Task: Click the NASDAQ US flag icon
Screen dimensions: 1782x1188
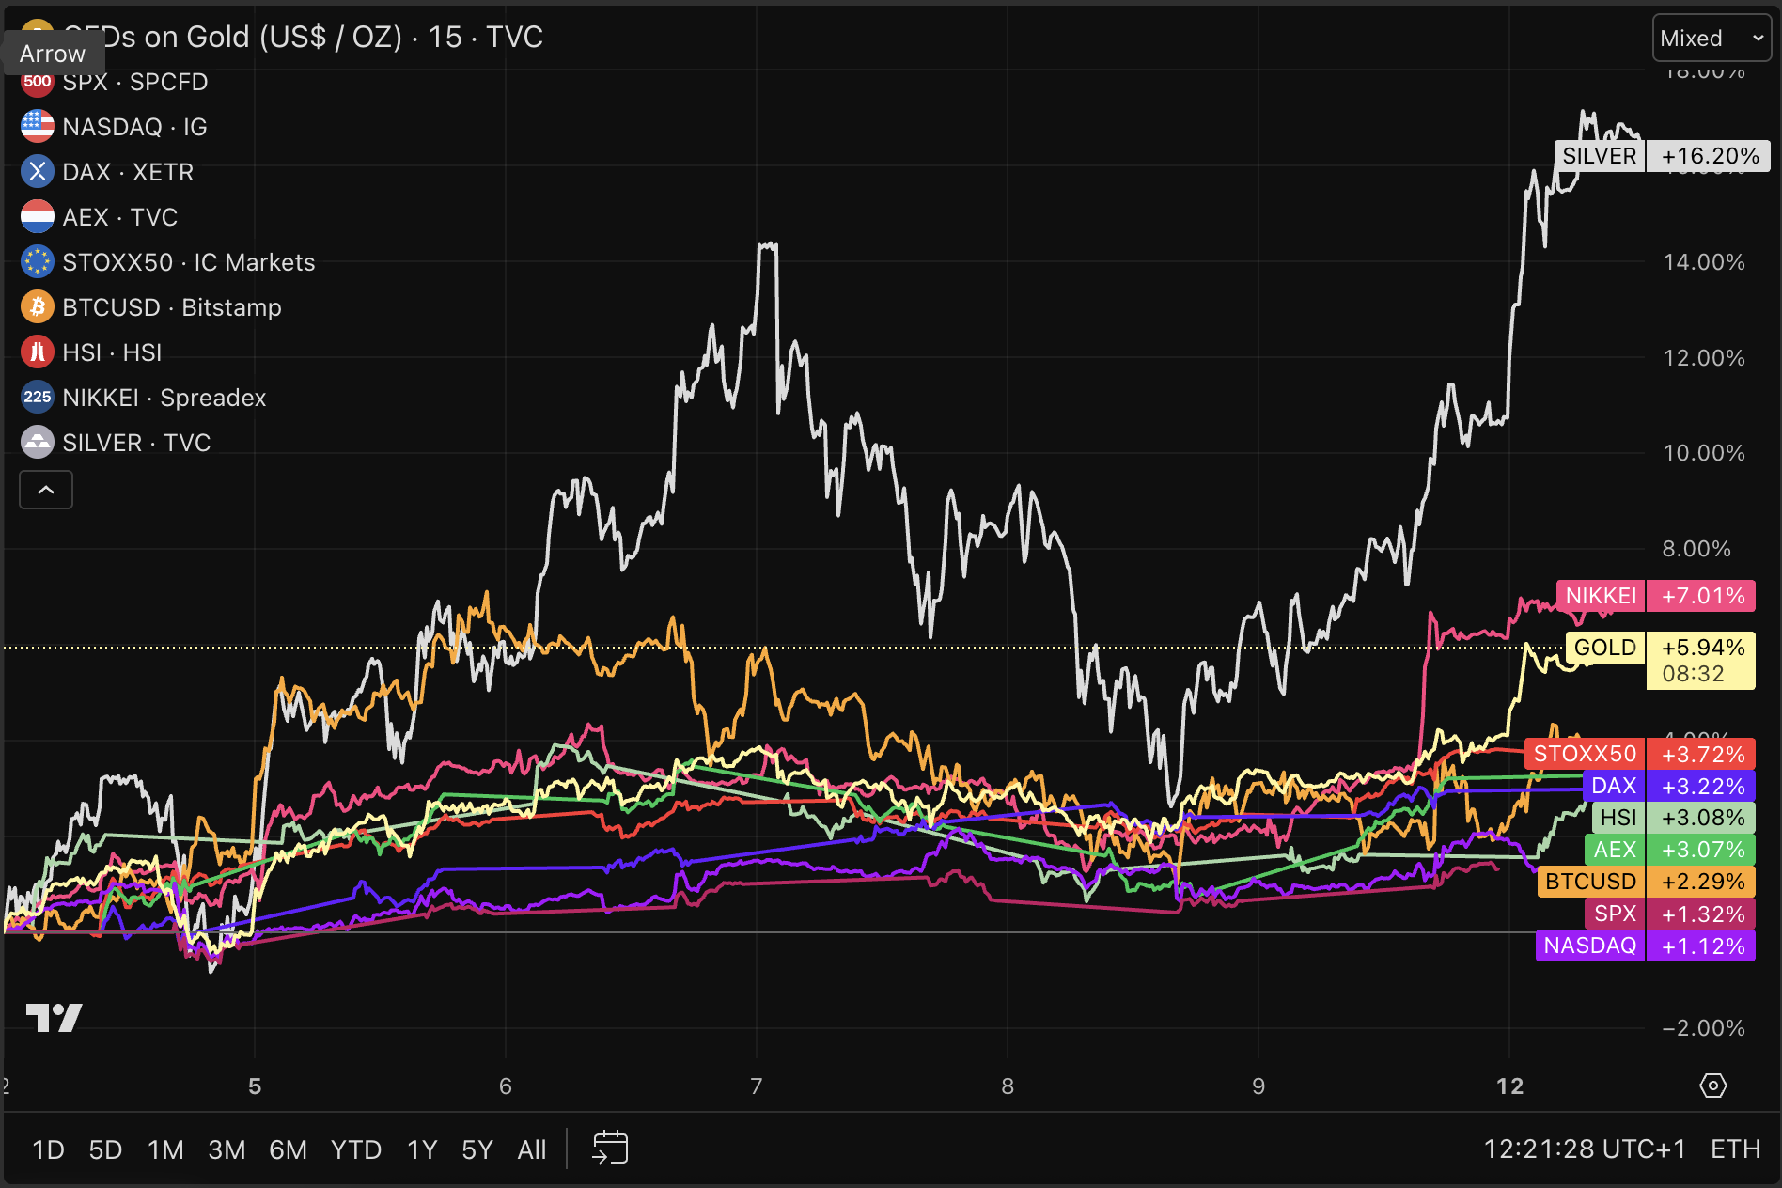Action: (x=38, y=127)
